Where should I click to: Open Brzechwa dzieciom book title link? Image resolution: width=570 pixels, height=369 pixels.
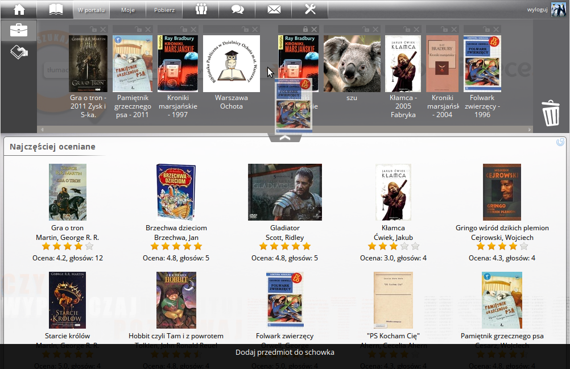(x=176, y=228)
